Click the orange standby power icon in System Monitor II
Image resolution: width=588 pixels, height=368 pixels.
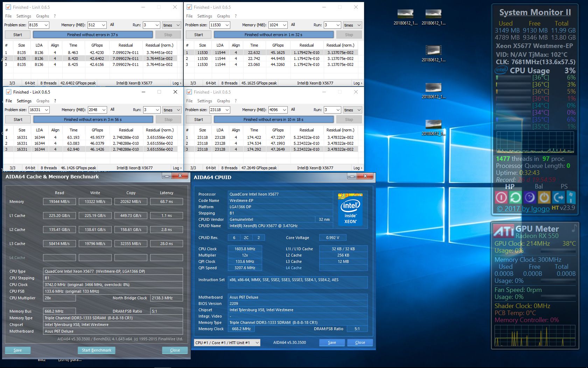544,198
